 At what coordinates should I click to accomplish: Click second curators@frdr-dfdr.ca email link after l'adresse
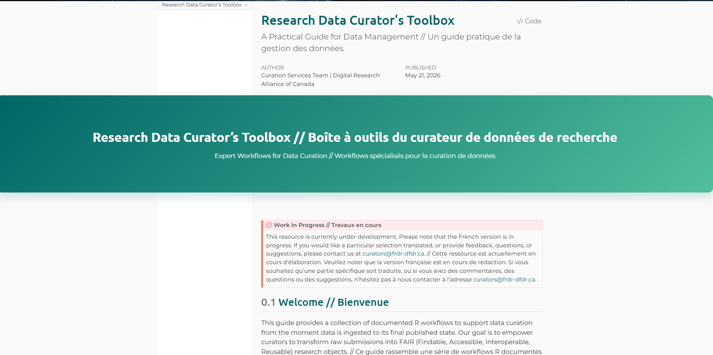coord(504,280)
